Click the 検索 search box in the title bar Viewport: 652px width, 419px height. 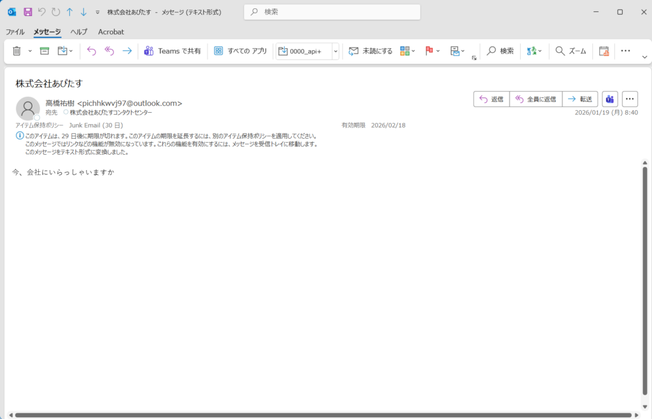[332, 12]
